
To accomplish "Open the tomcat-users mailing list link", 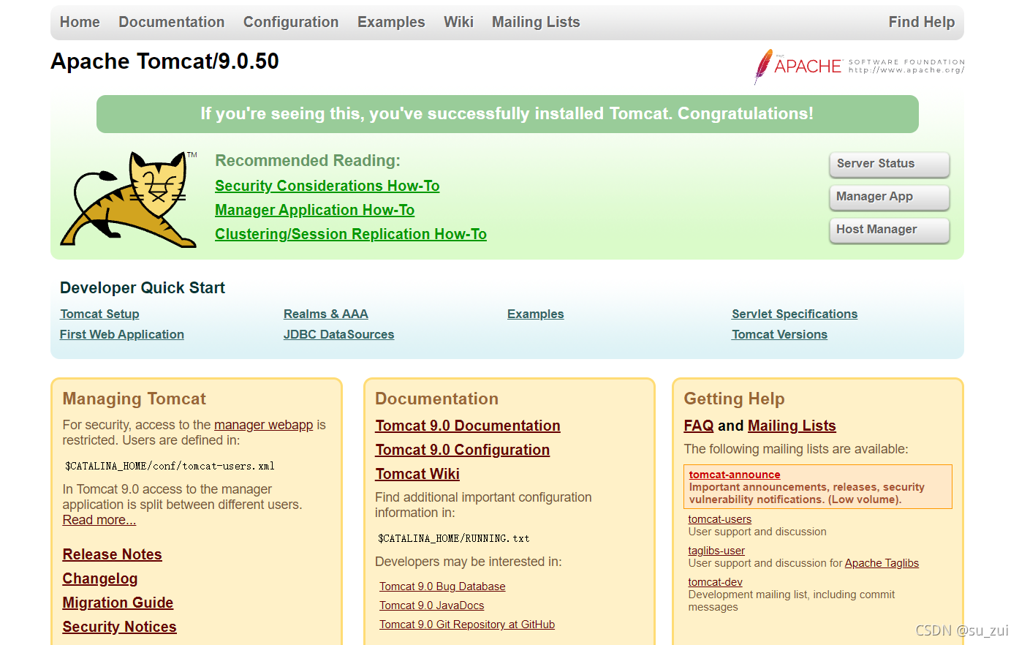I will (720, 519).
